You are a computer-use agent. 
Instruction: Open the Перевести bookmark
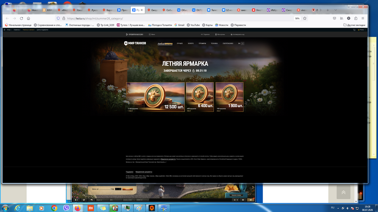coord(238,25)
